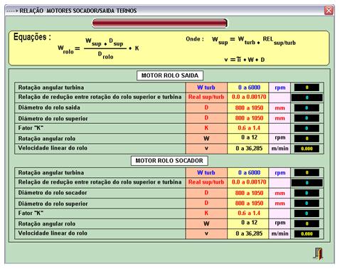Screen dimensions: 340x269
Task: Click Fator K value field in socador section
Action: tap(307, 213)
